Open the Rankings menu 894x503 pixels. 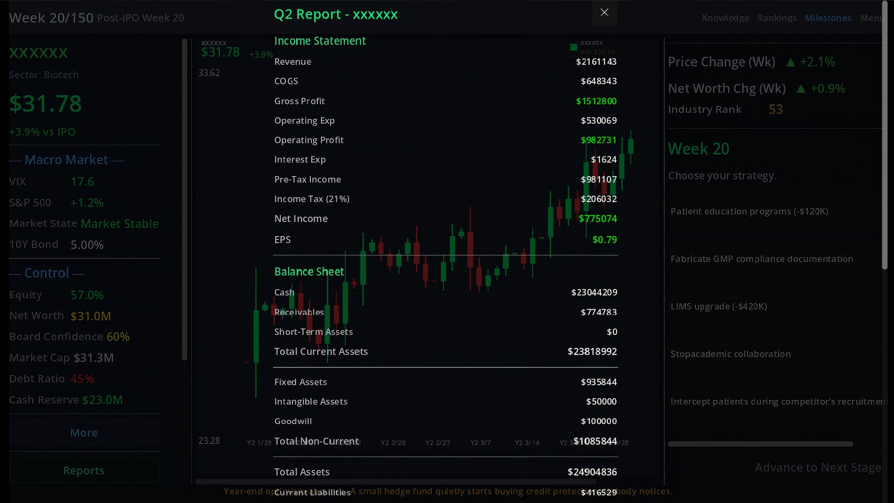[777, 18]
